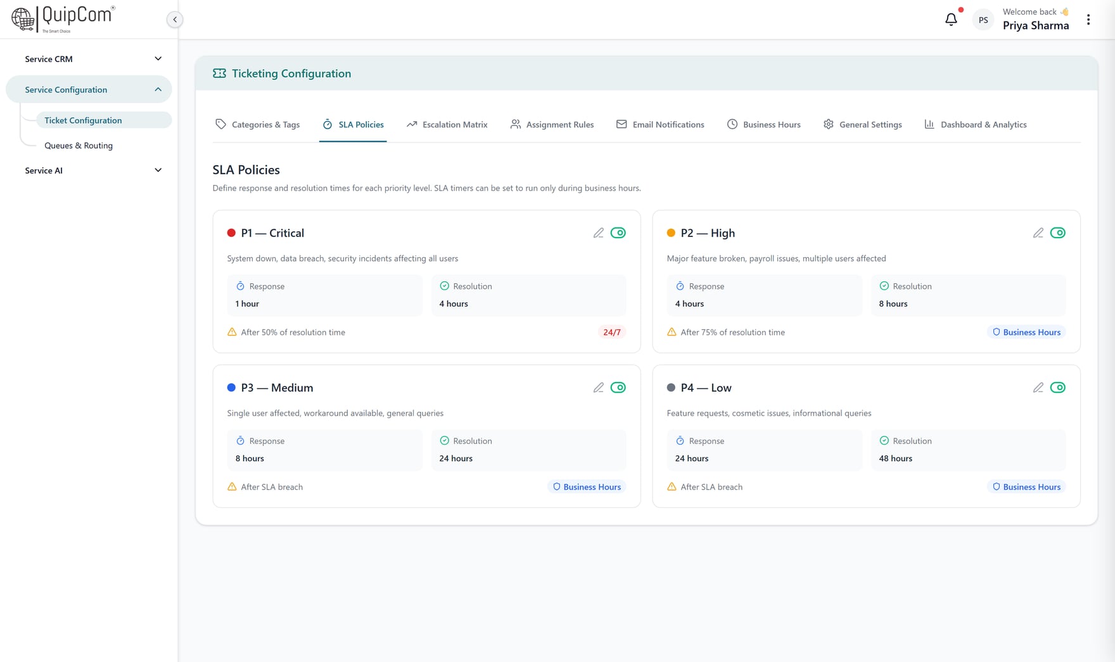This screenshot has height=662, width=1115.
Task: View the Dashboard & Analytics tab
Action: click(976, 124)
